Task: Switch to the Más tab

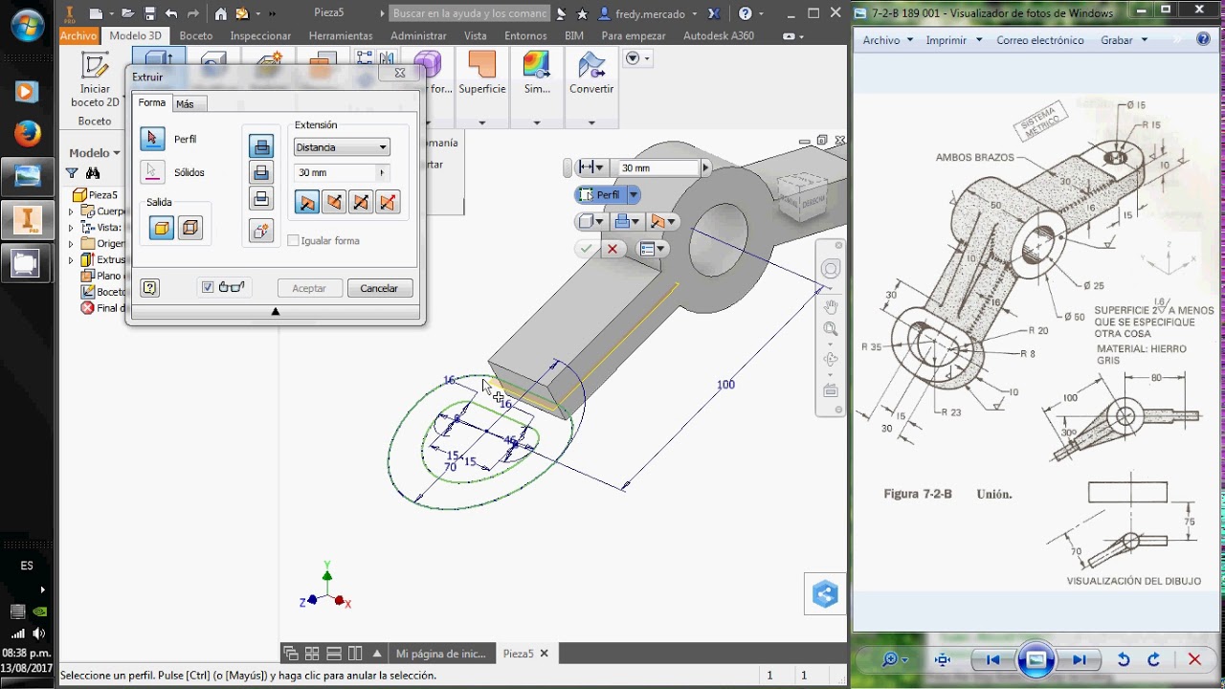Action: (x=185, y=104)
